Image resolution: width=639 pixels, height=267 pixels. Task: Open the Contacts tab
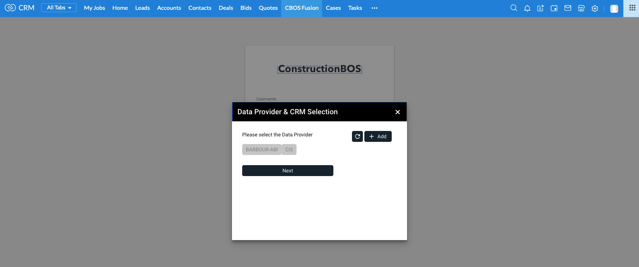click(200, 8)
